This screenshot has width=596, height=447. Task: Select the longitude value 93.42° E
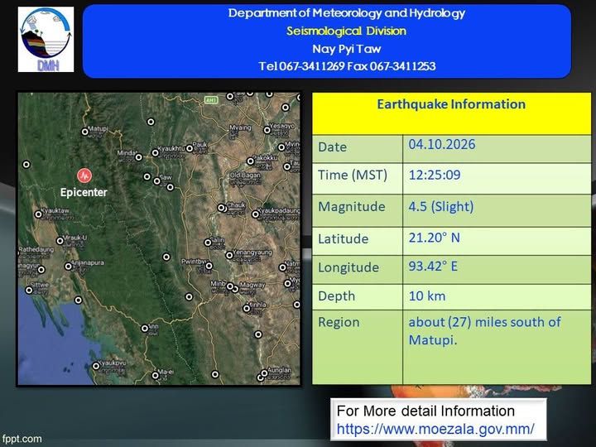(433, 266)
